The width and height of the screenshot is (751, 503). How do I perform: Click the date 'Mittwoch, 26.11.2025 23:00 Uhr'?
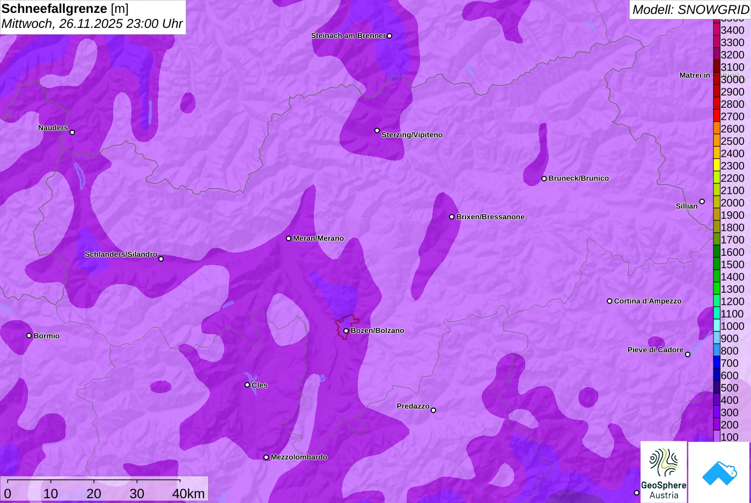tap(92, 24)
